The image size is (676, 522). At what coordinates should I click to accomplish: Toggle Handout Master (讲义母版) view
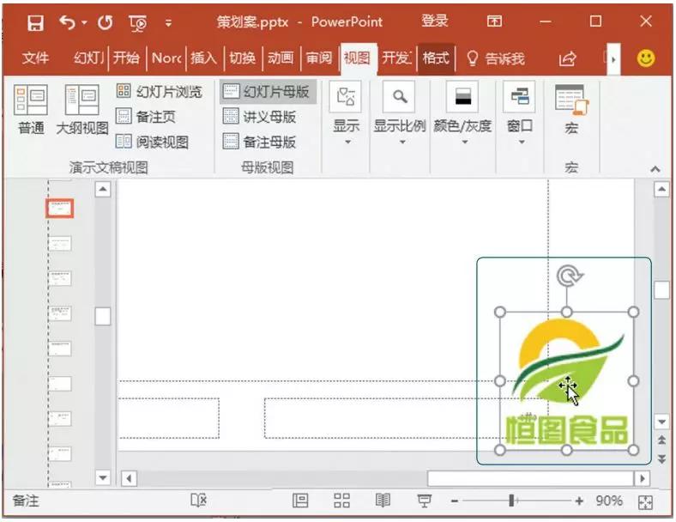(260, 117)
